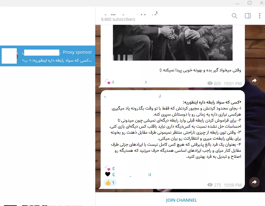Select the Proxy sponsor chat in list

pos(48,56)
